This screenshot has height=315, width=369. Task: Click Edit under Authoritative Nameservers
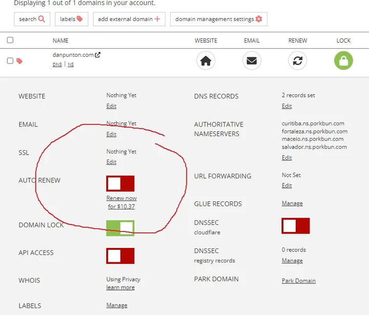(286, 158)
